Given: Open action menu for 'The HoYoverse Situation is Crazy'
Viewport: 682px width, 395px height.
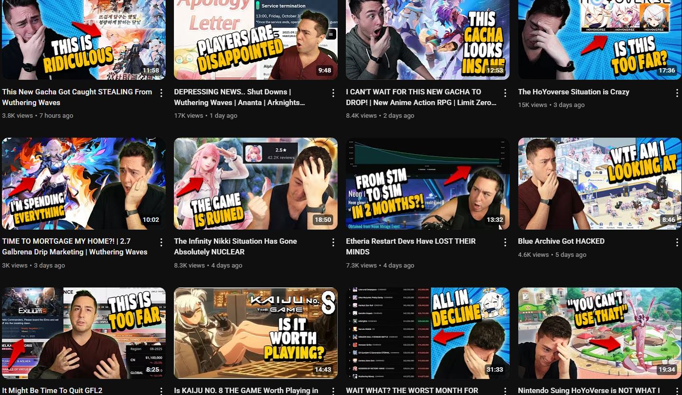Looking at the screenshot, I should (x=677, y=93).
